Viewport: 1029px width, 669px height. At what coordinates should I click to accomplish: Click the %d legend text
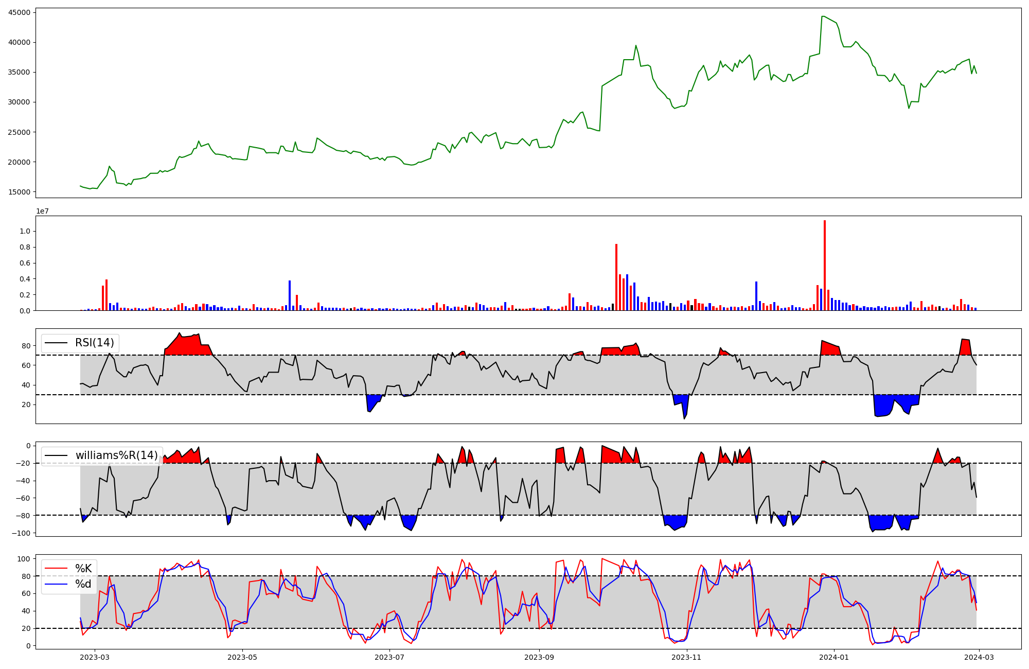click(83, 584)
